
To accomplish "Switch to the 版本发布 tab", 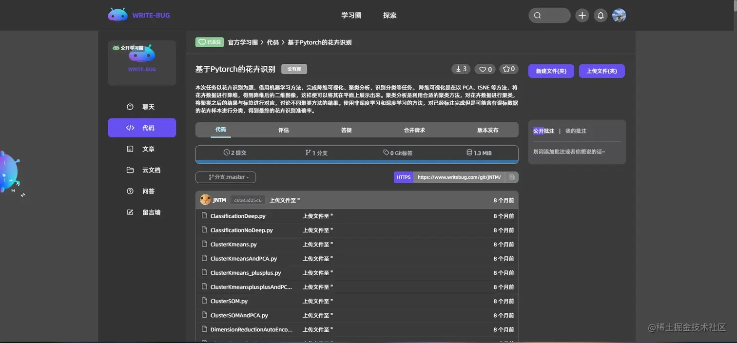I will tap(487, 130).
